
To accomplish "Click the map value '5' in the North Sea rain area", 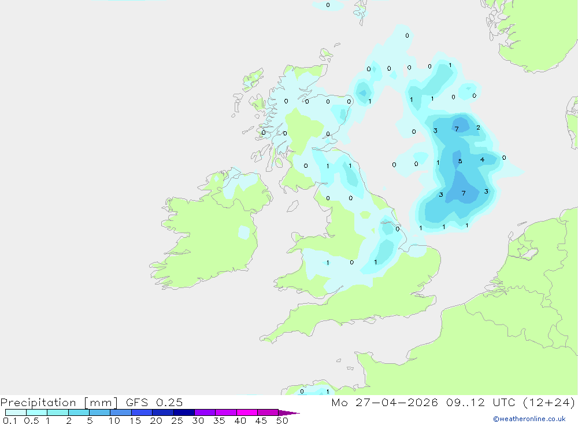I will point(460,161).
